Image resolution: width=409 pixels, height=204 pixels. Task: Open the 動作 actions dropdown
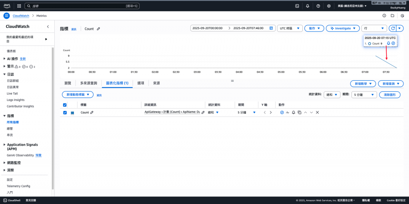click(x=314, y=28)
